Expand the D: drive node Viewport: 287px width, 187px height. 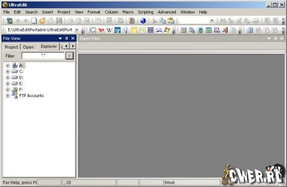[8, 78]
